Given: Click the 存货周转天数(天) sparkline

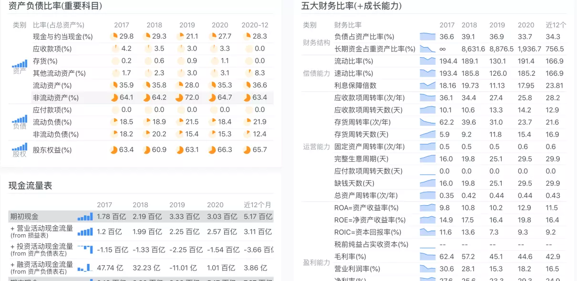Looking at the screenshot, I should pos(428,134).
